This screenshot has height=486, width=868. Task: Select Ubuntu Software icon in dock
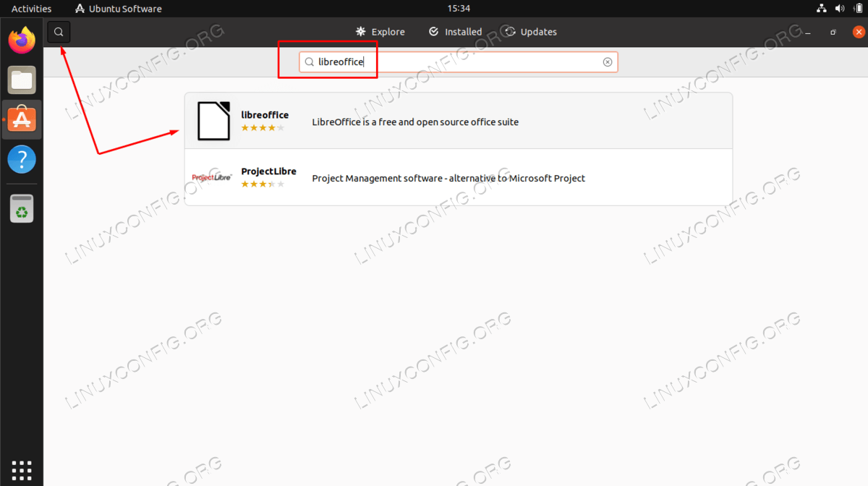point(22,119)
